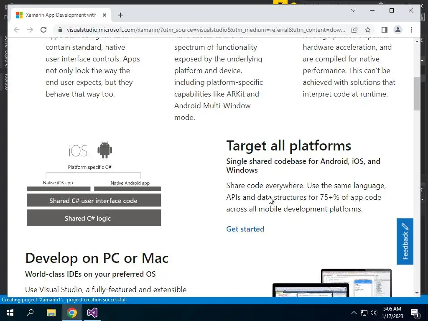This screenshot has width=428, height=321.
Task: Maximize the Chrome window
Action: (x=391, y=10)
